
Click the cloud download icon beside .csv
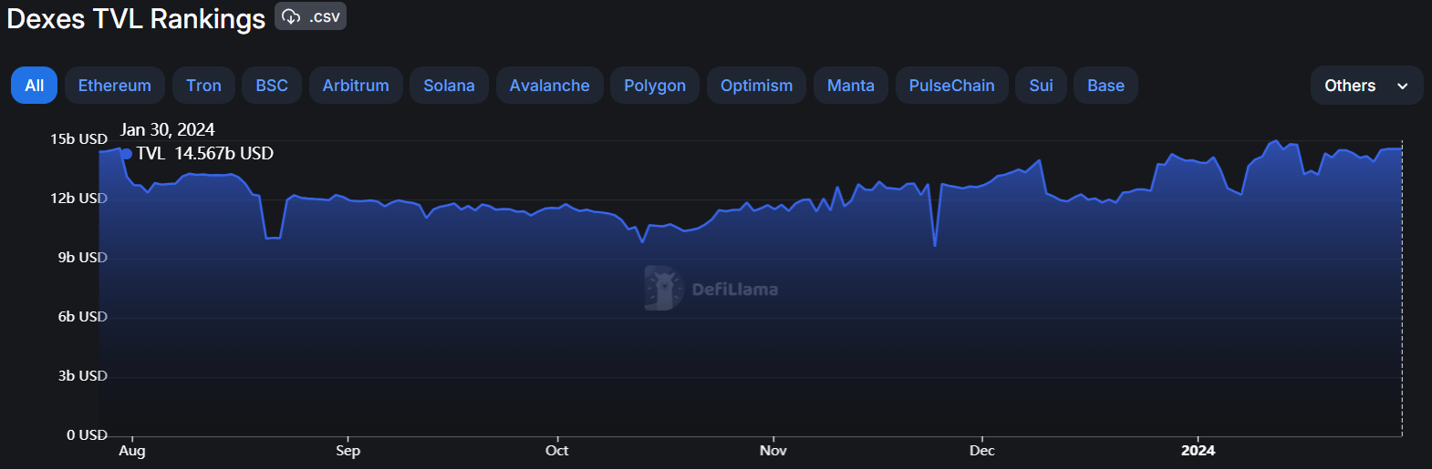click(291, 16)
